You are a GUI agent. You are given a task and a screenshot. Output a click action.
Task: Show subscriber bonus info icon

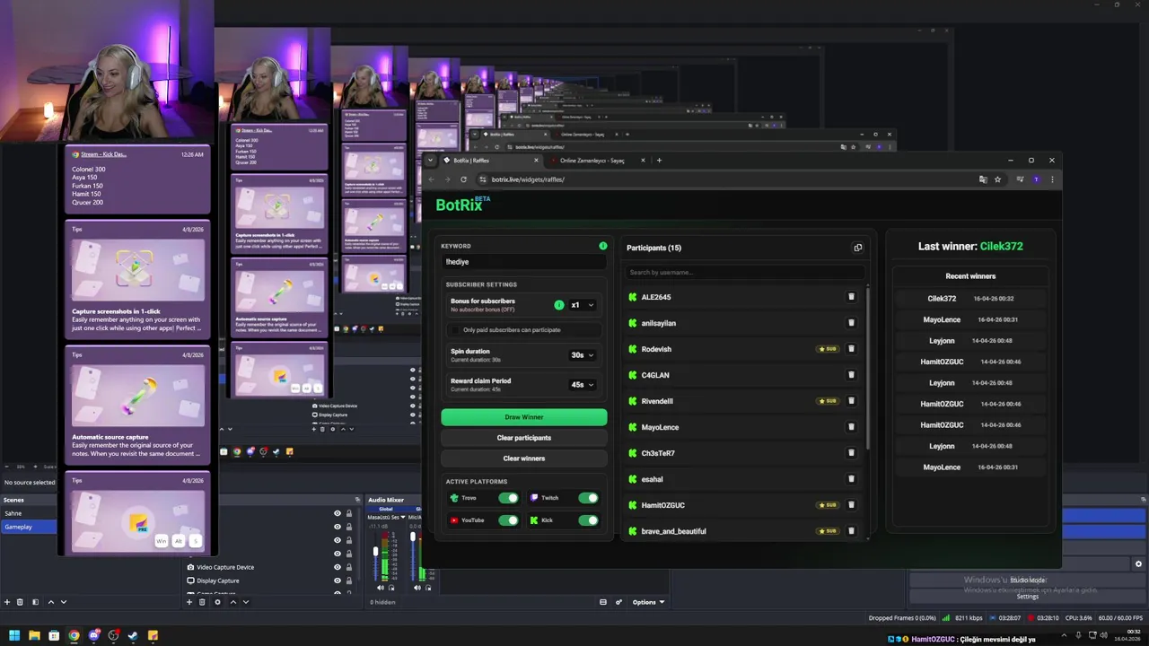[x=559, y=305]
